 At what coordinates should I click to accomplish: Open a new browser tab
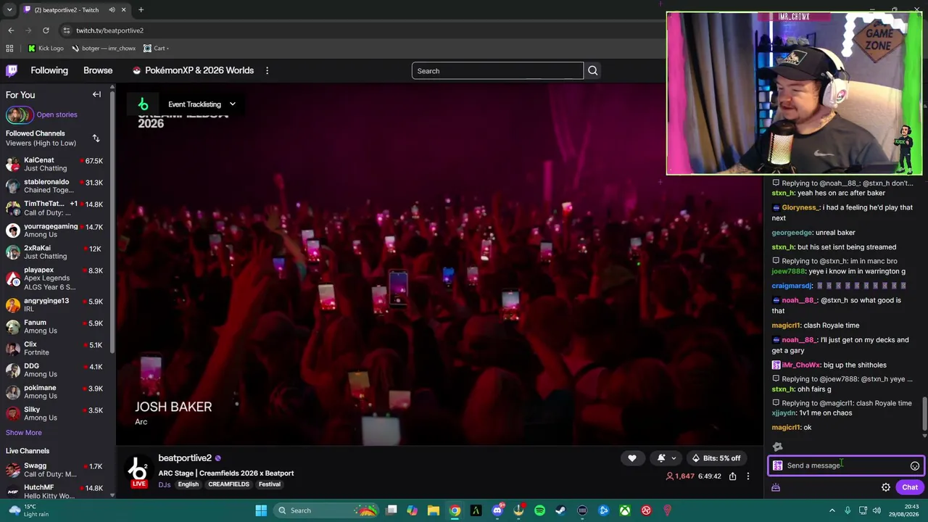click(141, 9)
